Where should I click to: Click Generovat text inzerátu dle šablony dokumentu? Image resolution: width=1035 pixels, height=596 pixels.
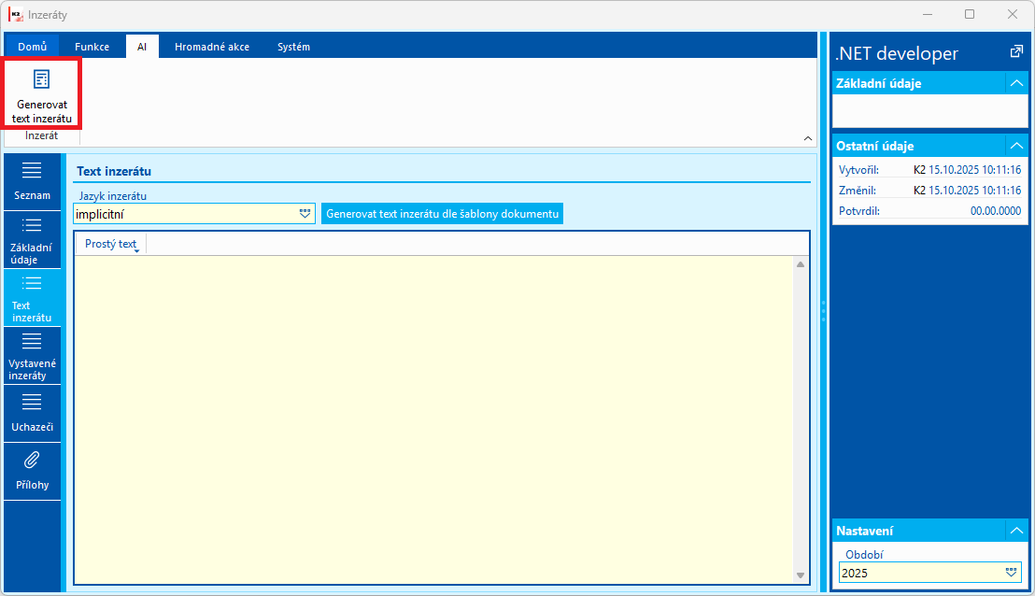[442, 214]
